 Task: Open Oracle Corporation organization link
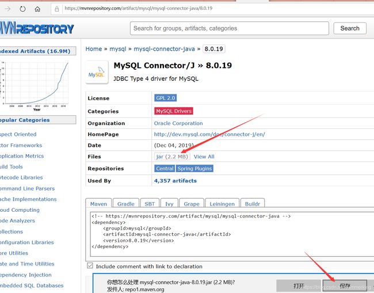coord(178,123)
